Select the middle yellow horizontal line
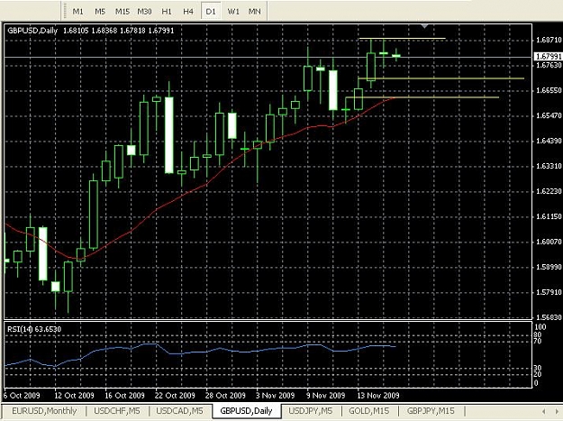563x421 pixels. (x=440, y=78)
